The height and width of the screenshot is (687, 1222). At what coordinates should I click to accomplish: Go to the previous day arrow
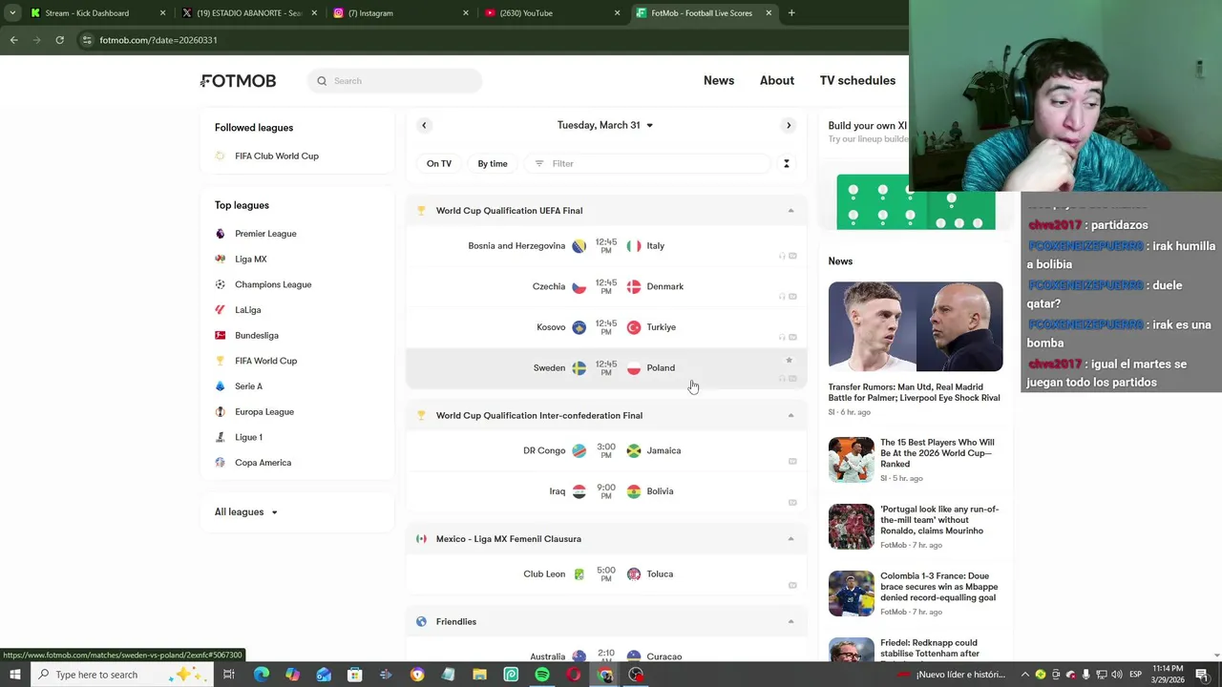pyautogui.click(x=424, y=125)
